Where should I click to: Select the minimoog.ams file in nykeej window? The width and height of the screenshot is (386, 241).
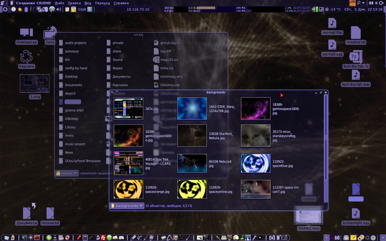[169, 76]
